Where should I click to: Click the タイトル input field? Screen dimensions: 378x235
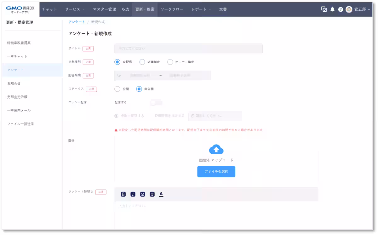coord(188,48)
